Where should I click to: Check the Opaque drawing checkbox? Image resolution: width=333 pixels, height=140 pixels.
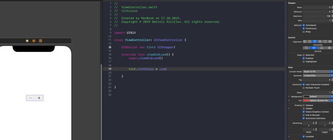coord(304,105)
